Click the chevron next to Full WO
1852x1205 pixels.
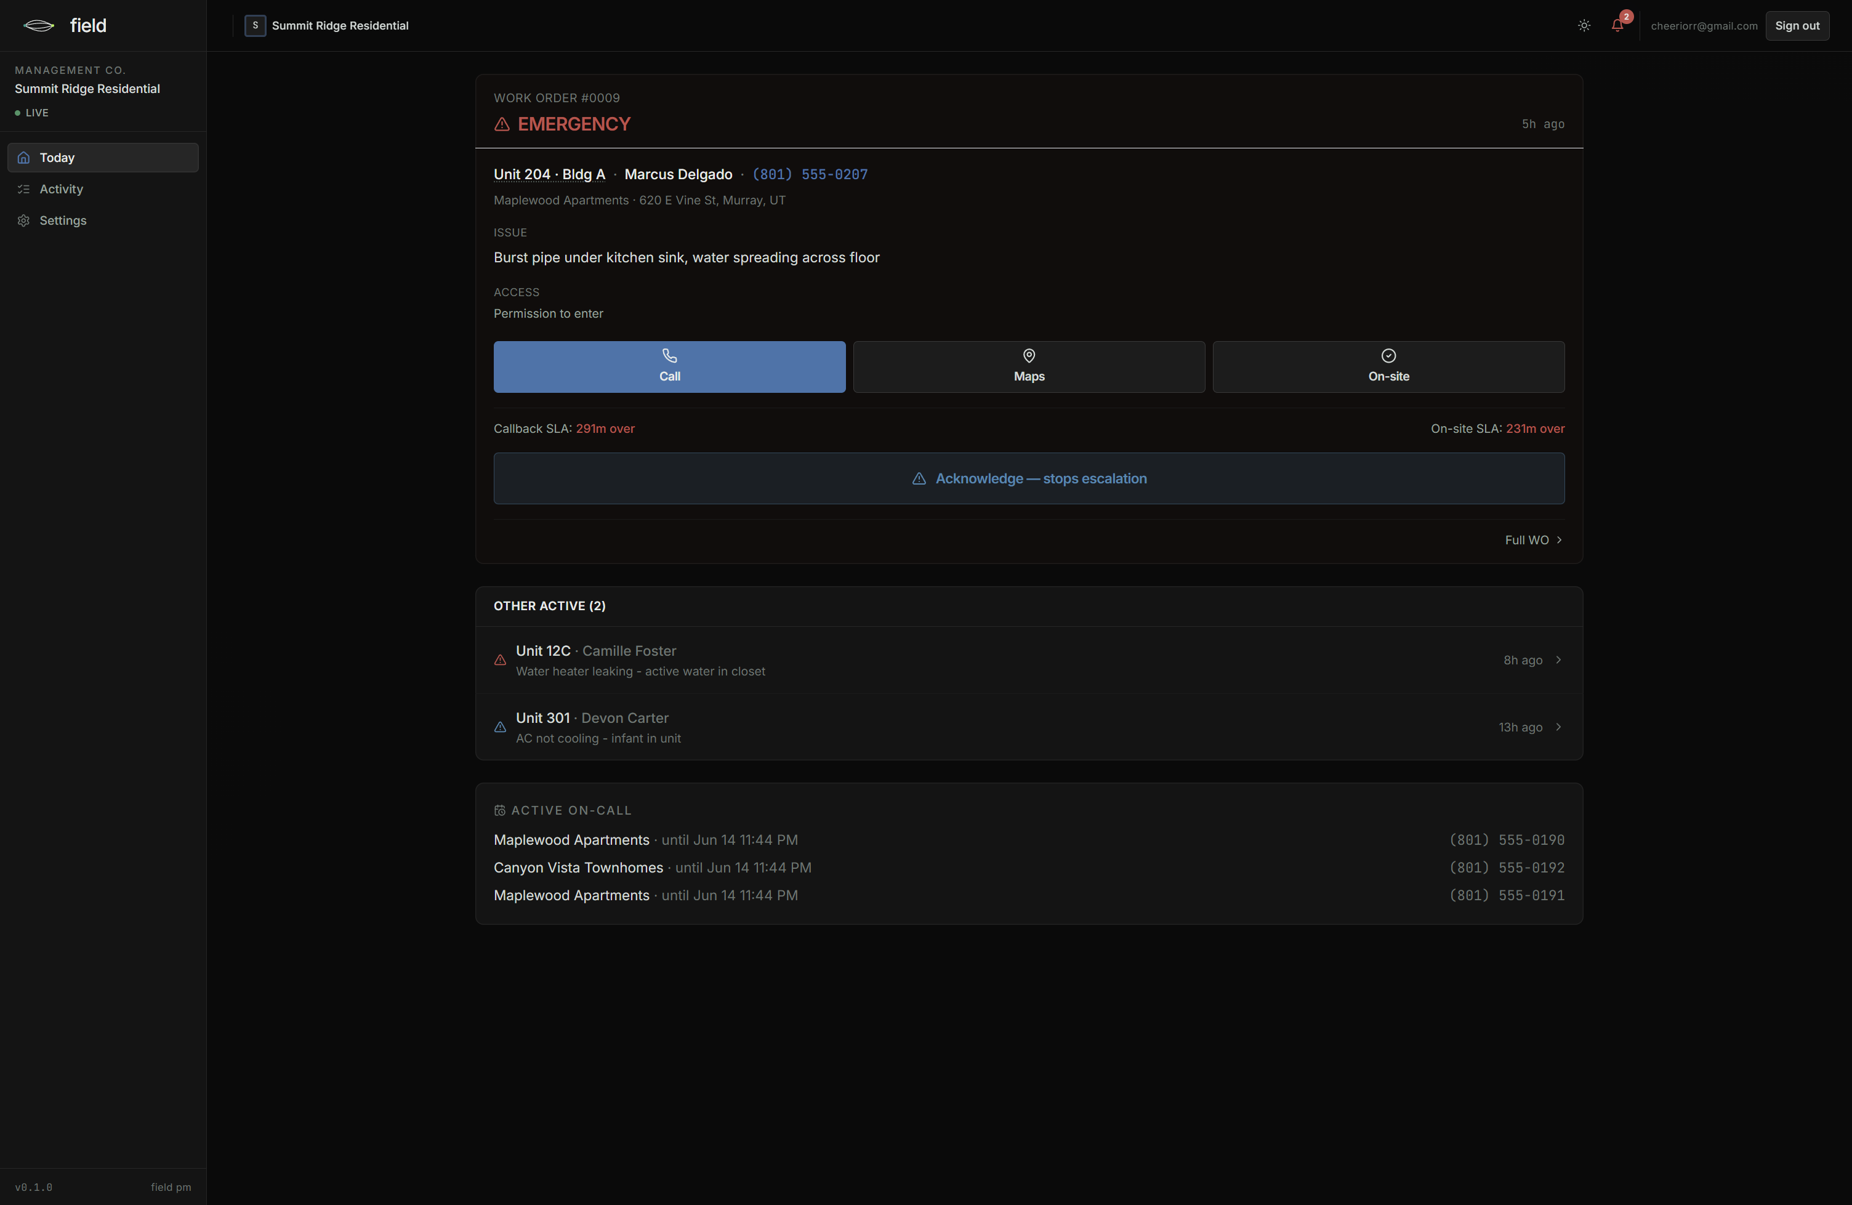(x=1559, y=540)
